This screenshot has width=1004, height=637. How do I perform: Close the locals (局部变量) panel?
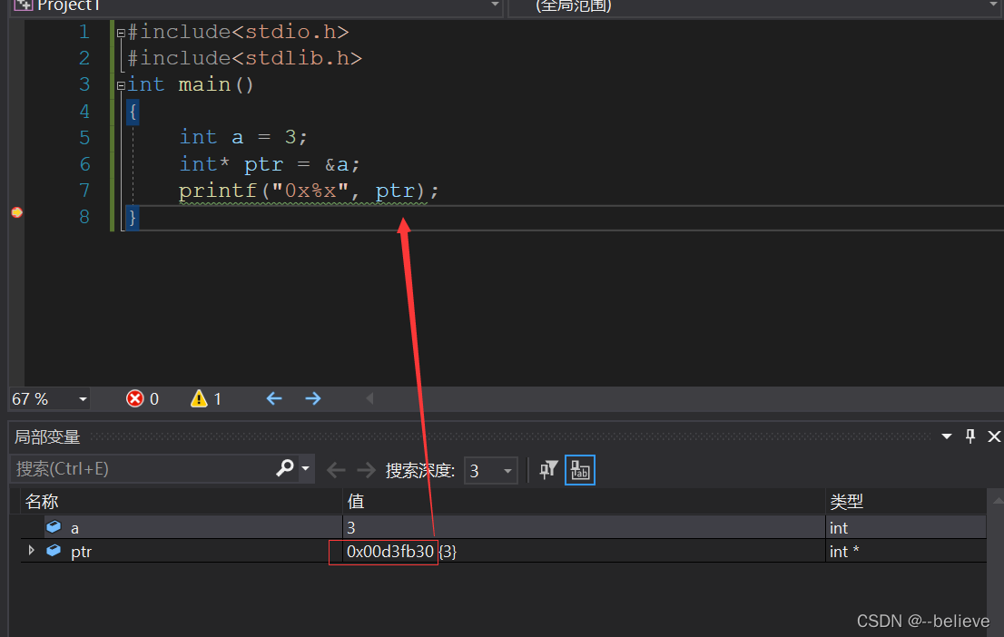(x=994, y=436)
